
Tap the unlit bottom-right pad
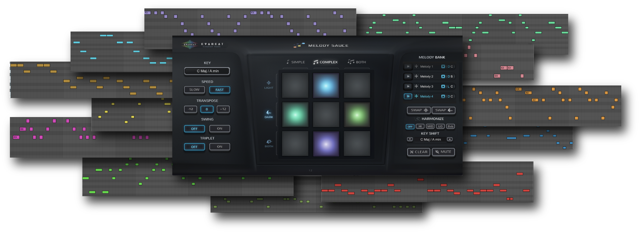[357, 144]
